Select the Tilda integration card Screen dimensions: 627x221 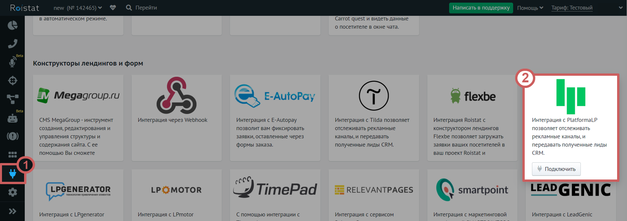pyautogui.click(x=374, y=118)
